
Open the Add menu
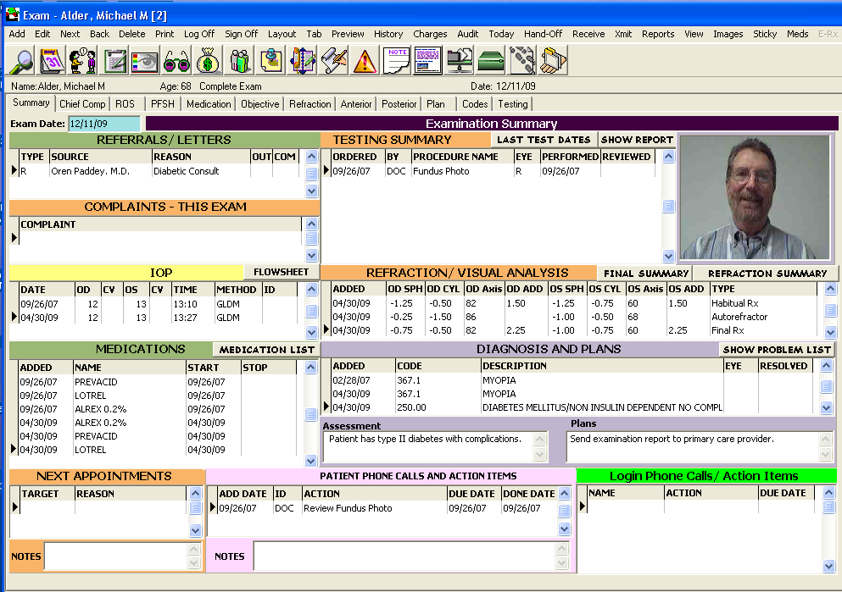17,34
